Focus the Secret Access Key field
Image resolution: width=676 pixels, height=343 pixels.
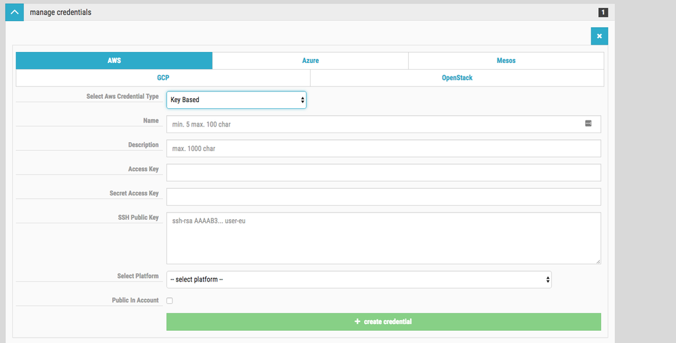(384, 196)
